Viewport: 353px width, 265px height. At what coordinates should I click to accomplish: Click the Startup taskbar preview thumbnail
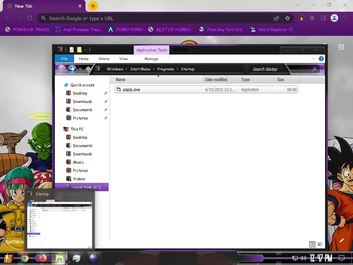click(60, 224)
